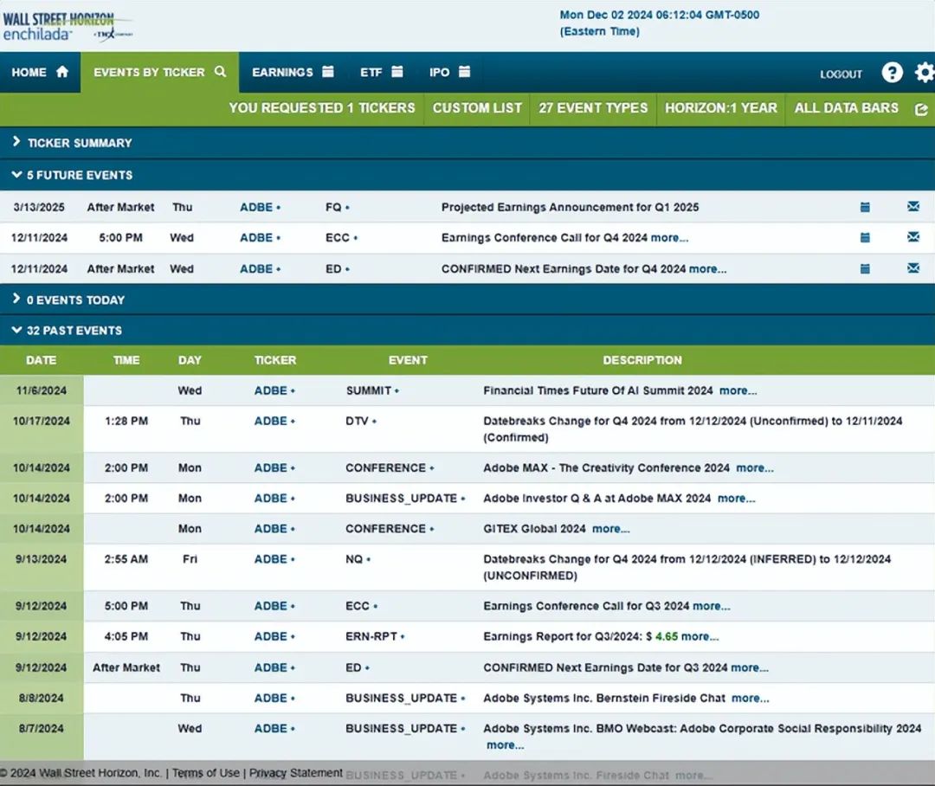Go to the Home tab
Image resolution: width=935 pixels, height=786 pixels.
point(40,73)
